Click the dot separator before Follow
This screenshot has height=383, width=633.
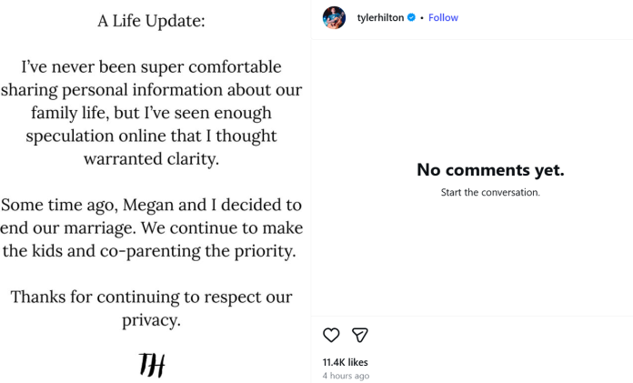[x=422, y=18]
